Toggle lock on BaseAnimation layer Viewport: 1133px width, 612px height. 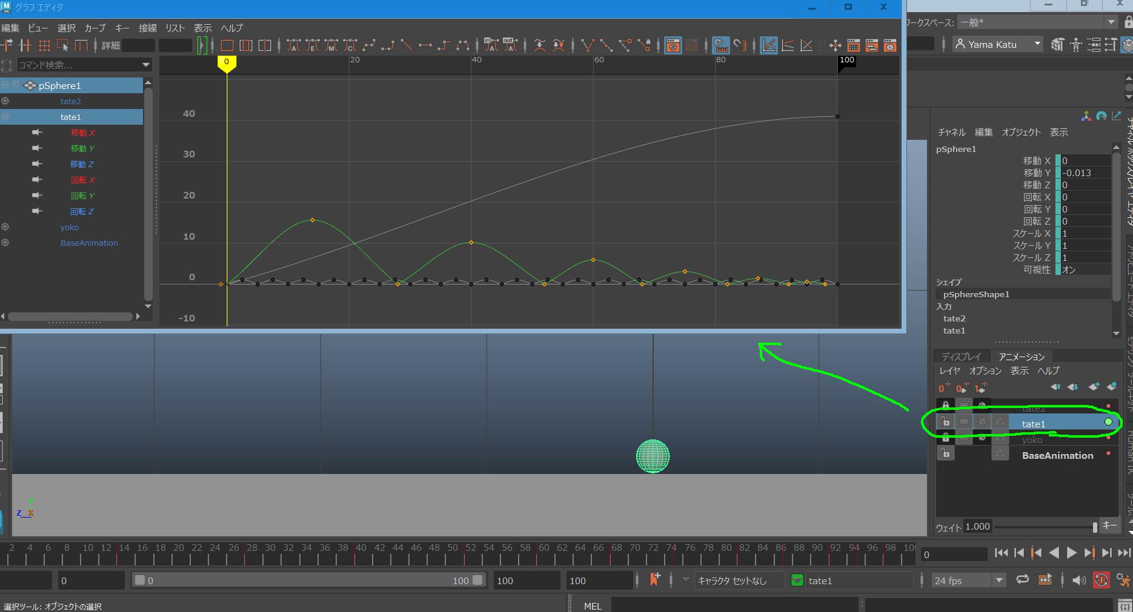coord(946,453)
